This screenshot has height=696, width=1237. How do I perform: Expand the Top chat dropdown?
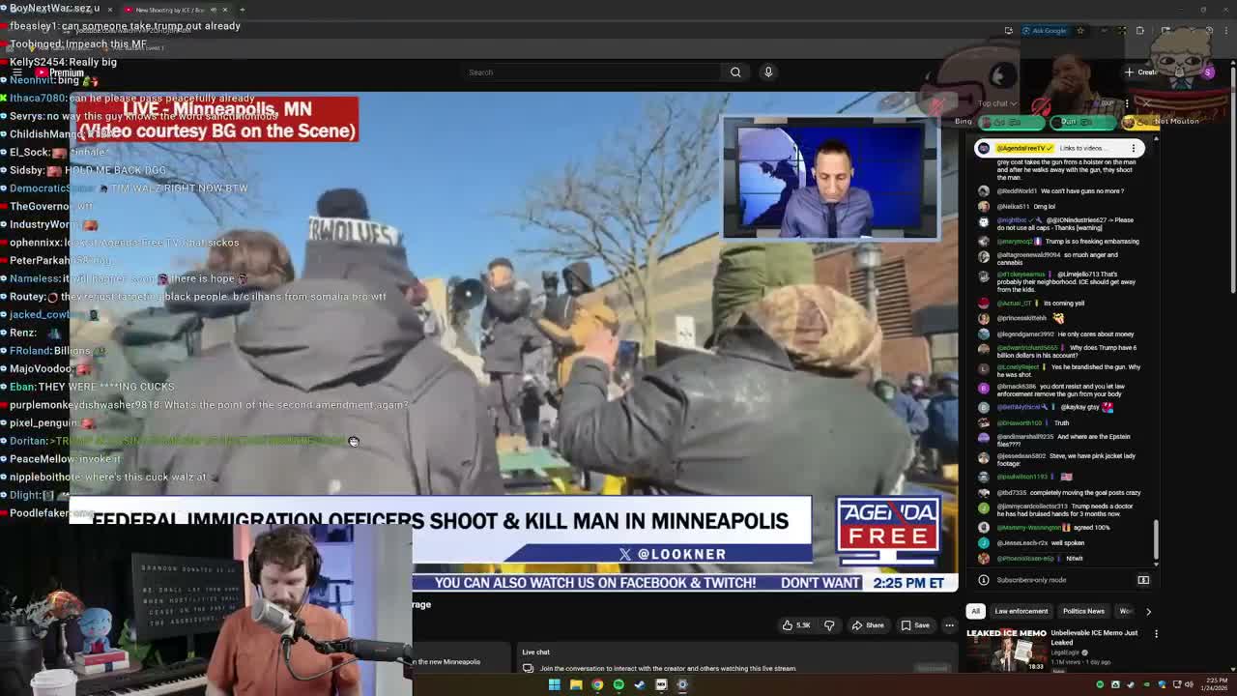[x=996, y=103]
